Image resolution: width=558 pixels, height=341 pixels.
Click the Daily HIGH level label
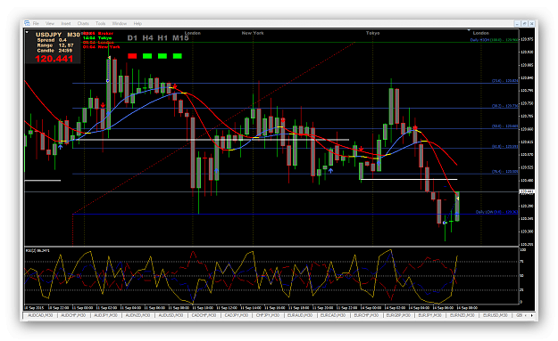tap(495, 40)
